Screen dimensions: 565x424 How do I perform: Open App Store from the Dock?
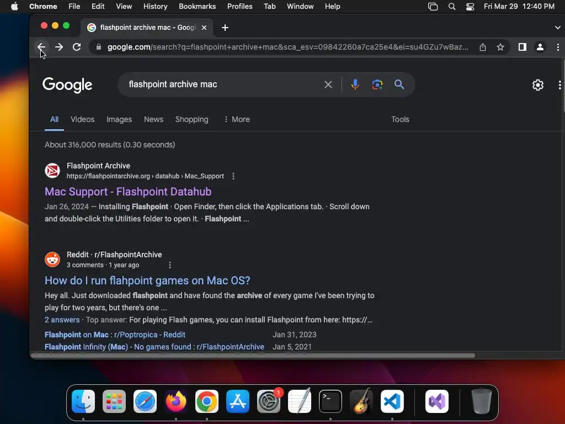[x=238, y=401]
